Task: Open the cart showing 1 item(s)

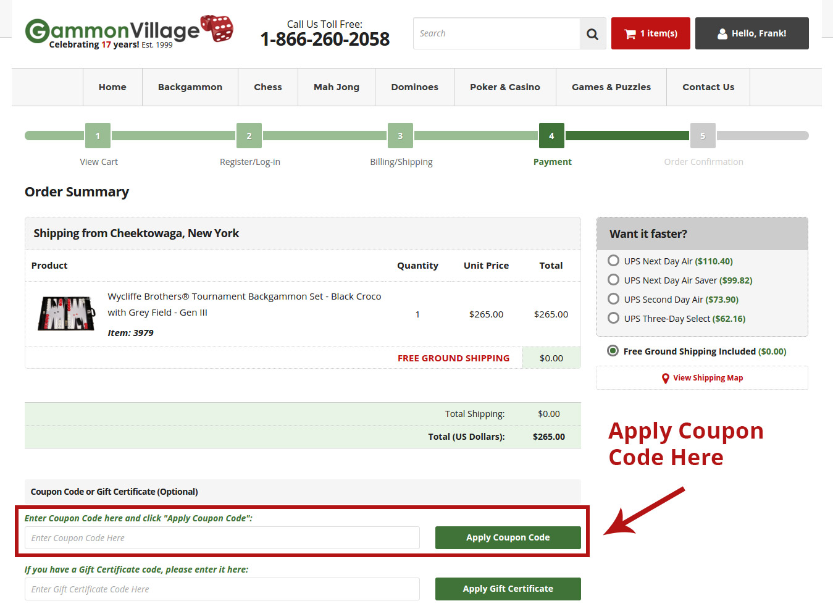Action: pos(651,33)
